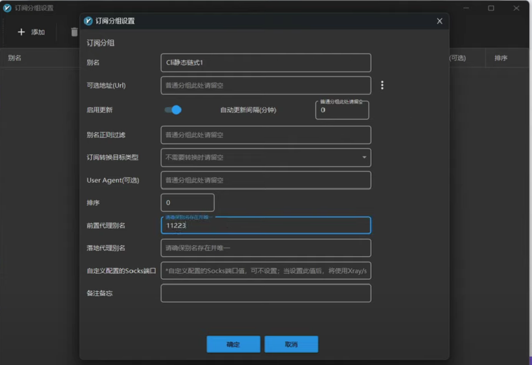
Task: Click the 别名 column header in background list
Action: 15,58
